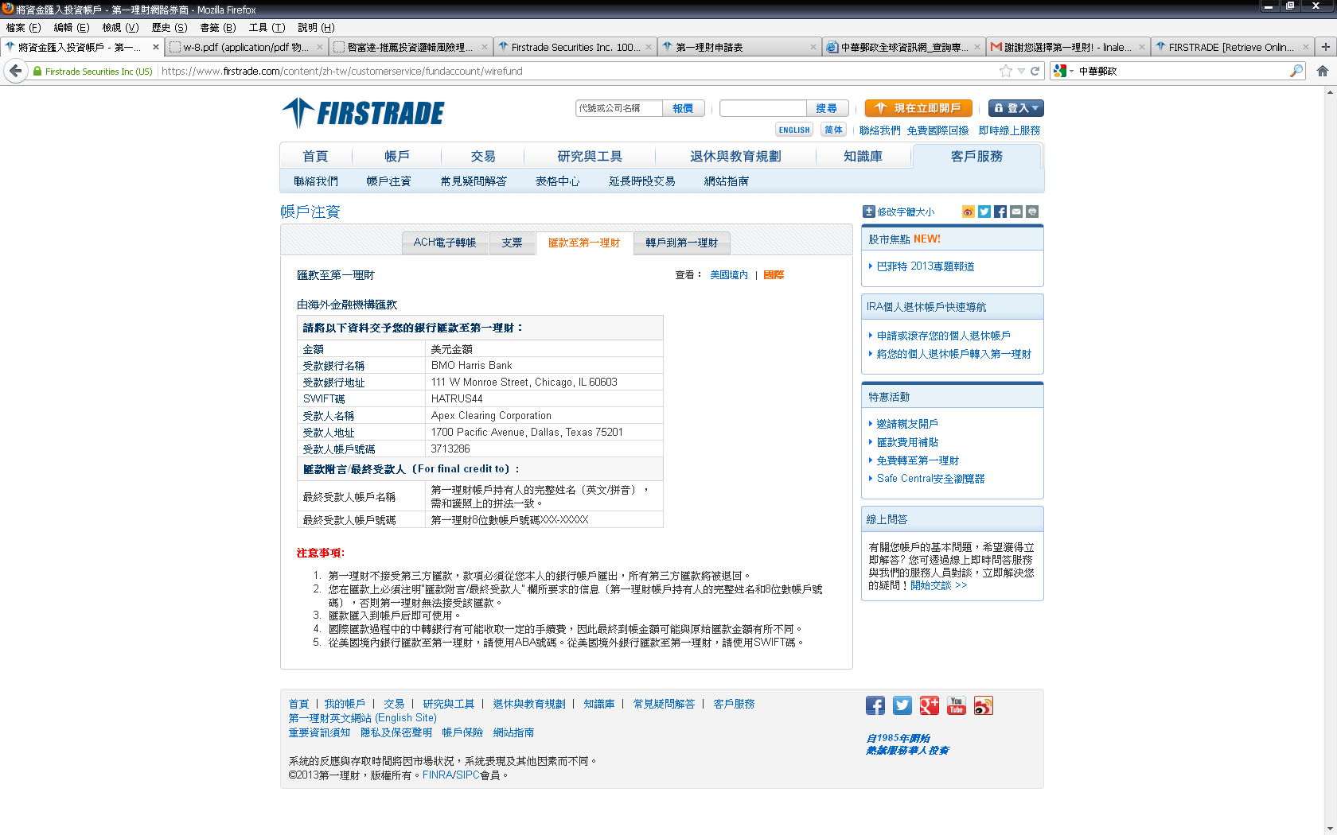Image resolution: width=1337 pixels, height=835 pixels.
Task: Open 歷史 (S) menu
Action: click(170, 27)
